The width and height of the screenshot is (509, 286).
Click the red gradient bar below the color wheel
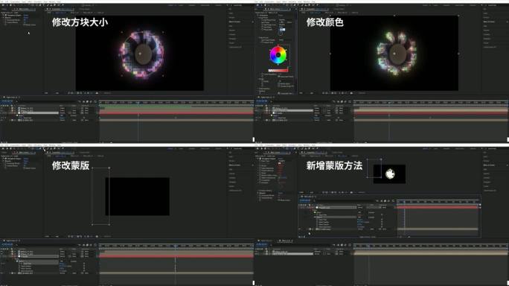[278, 71]
